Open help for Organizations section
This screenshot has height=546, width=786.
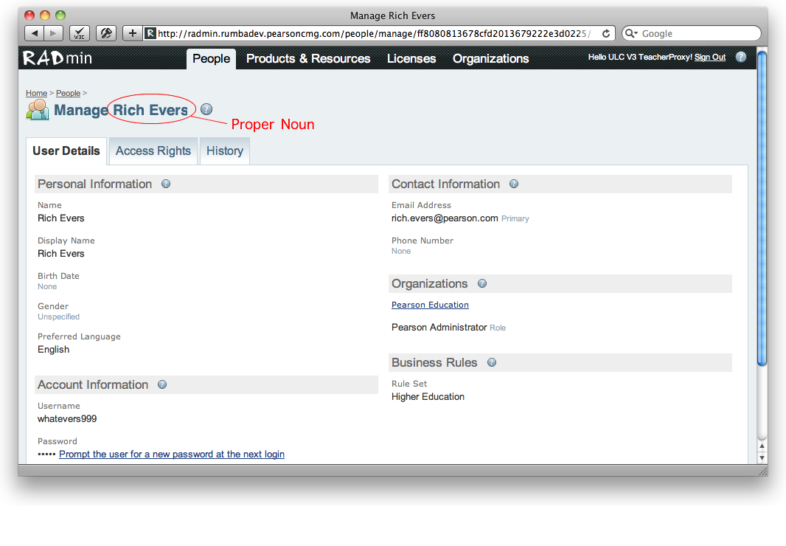click(482, 283)
